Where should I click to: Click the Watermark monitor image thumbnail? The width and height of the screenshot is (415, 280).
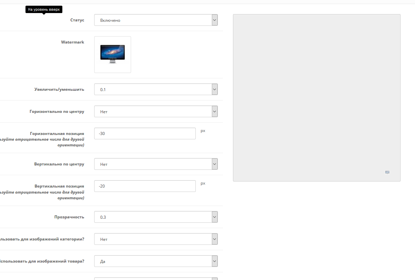pos(113,54)
